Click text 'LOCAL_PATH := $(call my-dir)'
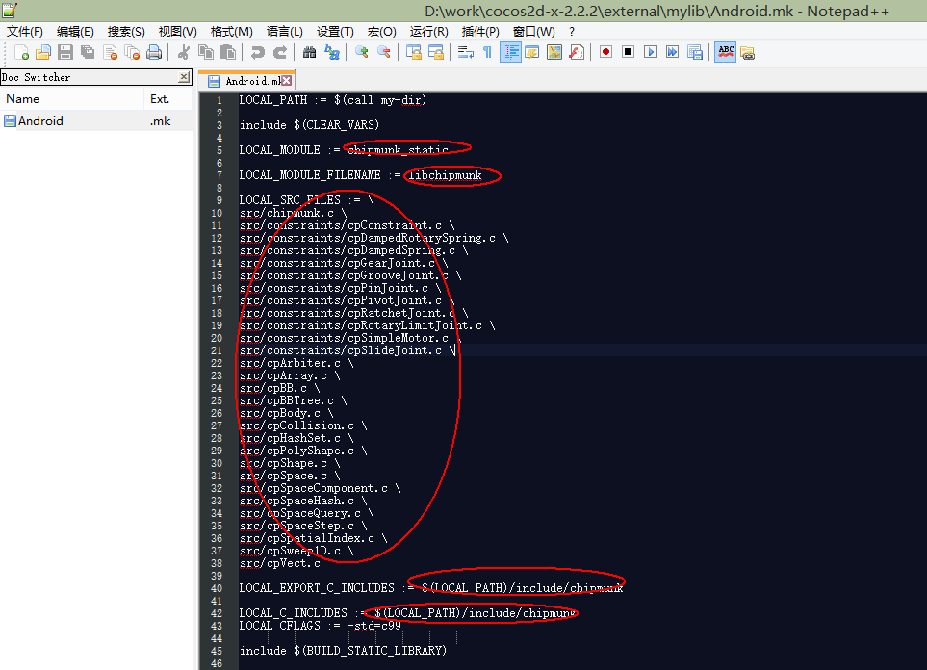The width and height of the screenshot is (927, 670). click(332, 100)
